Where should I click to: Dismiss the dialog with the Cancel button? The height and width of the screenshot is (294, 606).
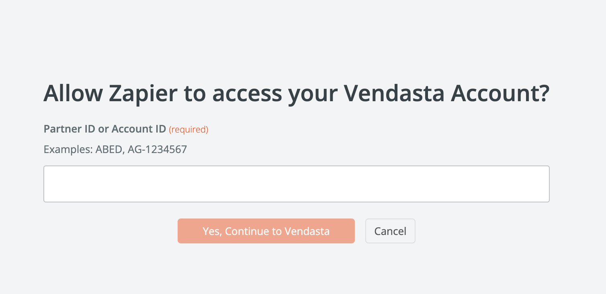point(390,231)
